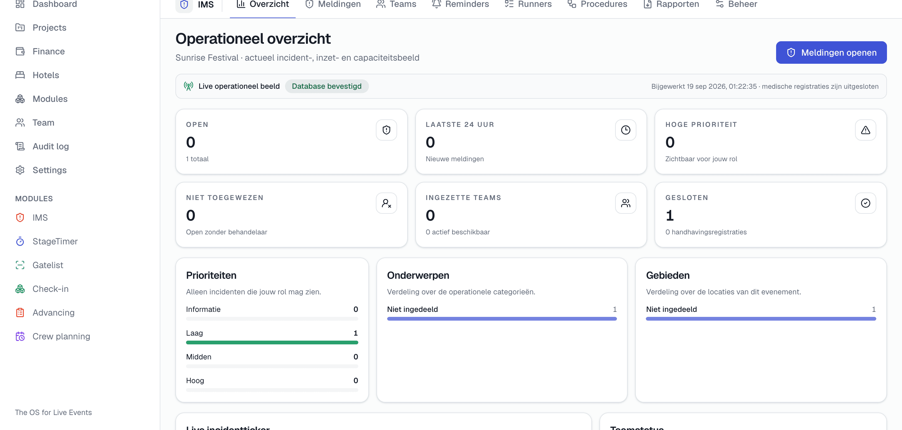The height and width of the screenshot is (430, 902).
Task: Click the Advancing clipboard icon
Action: [20, 312]
